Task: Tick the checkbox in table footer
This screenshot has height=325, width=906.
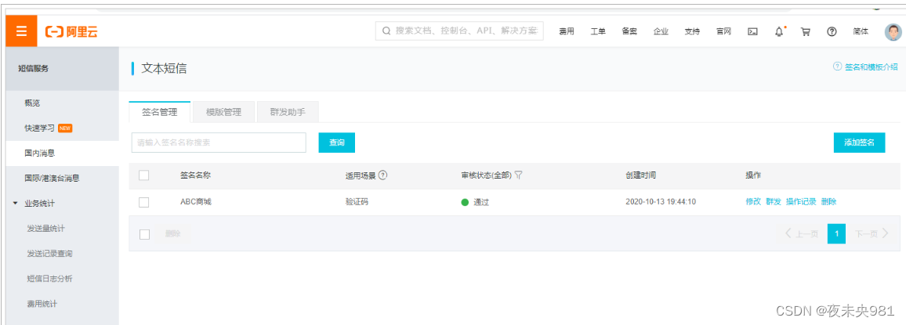Action: click(x=144, y=234)
